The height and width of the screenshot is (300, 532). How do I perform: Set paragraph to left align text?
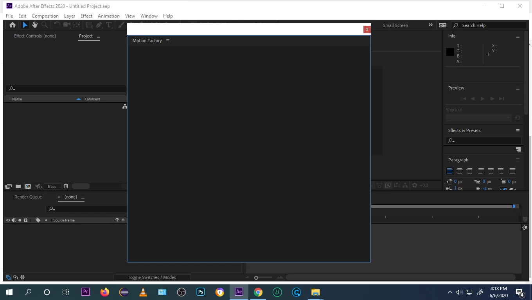click(x=450, y=171)
